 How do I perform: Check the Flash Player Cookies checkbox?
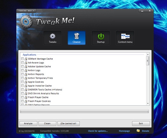tap(23, 101)
